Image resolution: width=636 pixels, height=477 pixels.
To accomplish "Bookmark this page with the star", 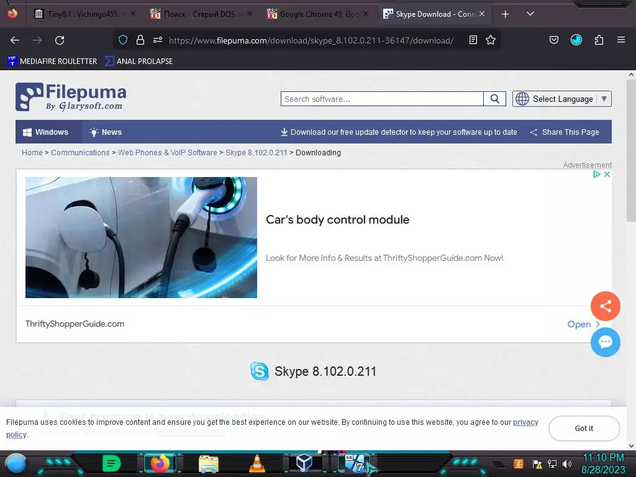I will tap(491, 40).
